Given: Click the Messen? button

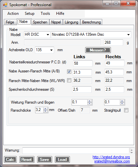Looking at the screenshot, I should pos(98,50).
